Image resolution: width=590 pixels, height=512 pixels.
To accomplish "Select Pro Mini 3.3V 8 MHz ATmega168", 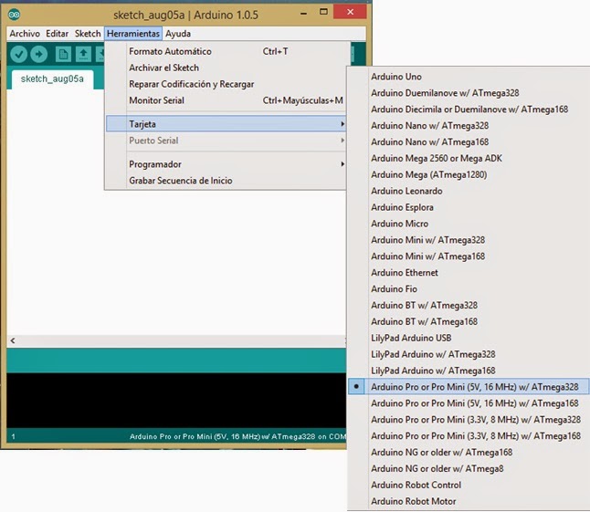I will 469,436.
